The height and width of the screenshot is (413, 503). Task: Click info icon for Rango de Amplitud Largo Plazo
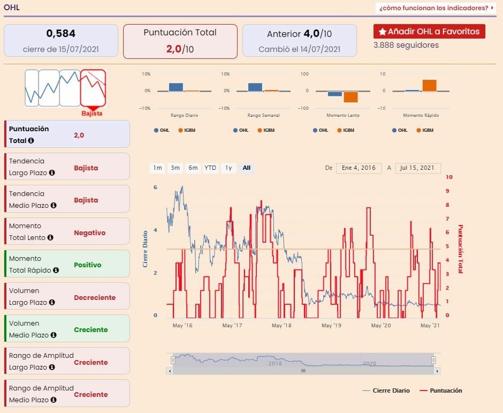pyautogui.click(x=52, y=367)
